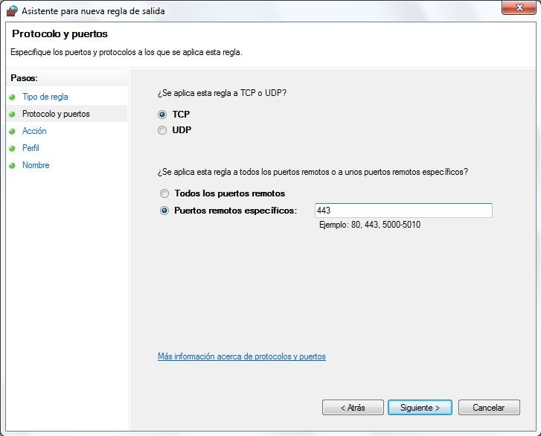
Task: Open Más información acerca de protocolos link
Action: click(242, 356)
